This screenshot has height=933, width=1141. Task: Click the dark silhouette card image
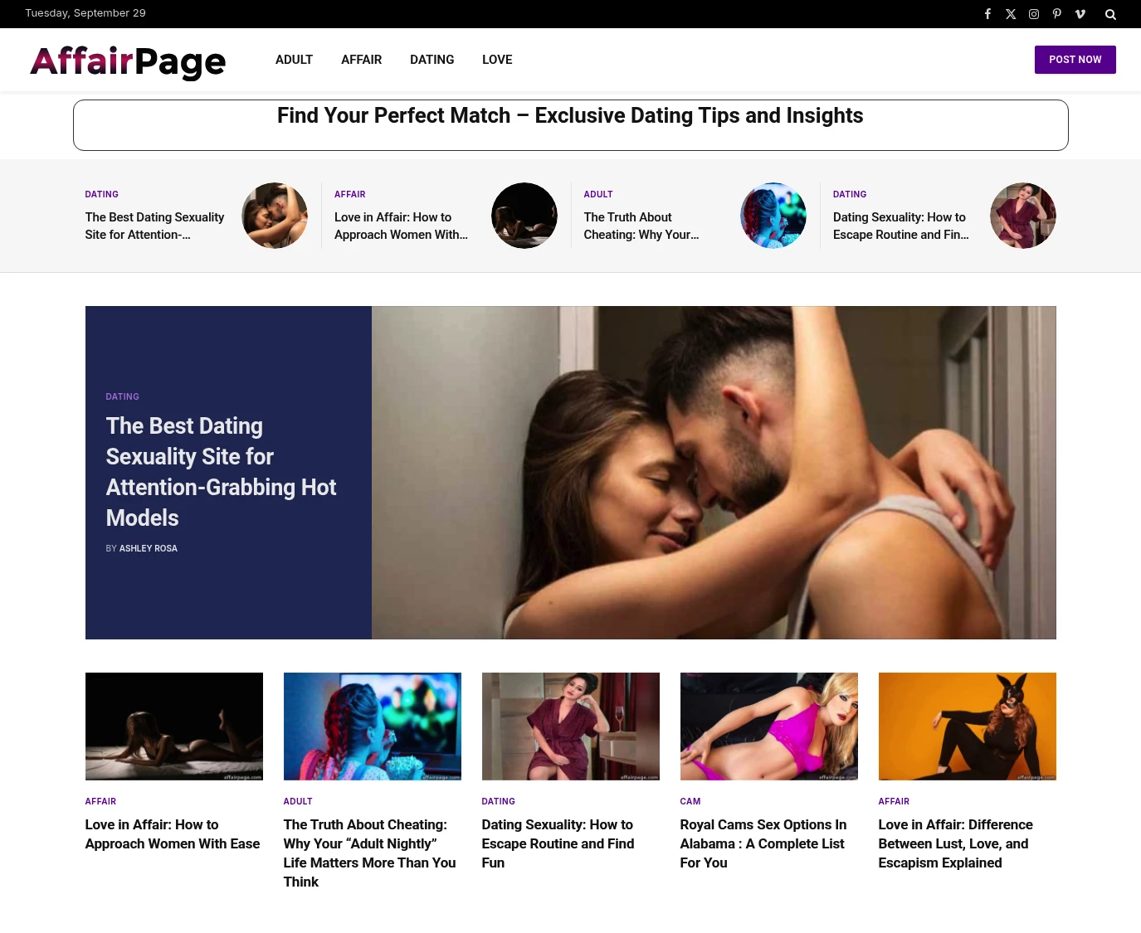[174, 726]
